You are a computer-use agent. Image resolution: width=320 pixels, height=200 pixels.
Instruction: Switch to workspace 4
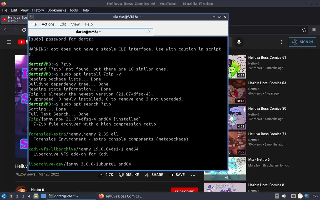click(x=29, y=196)
